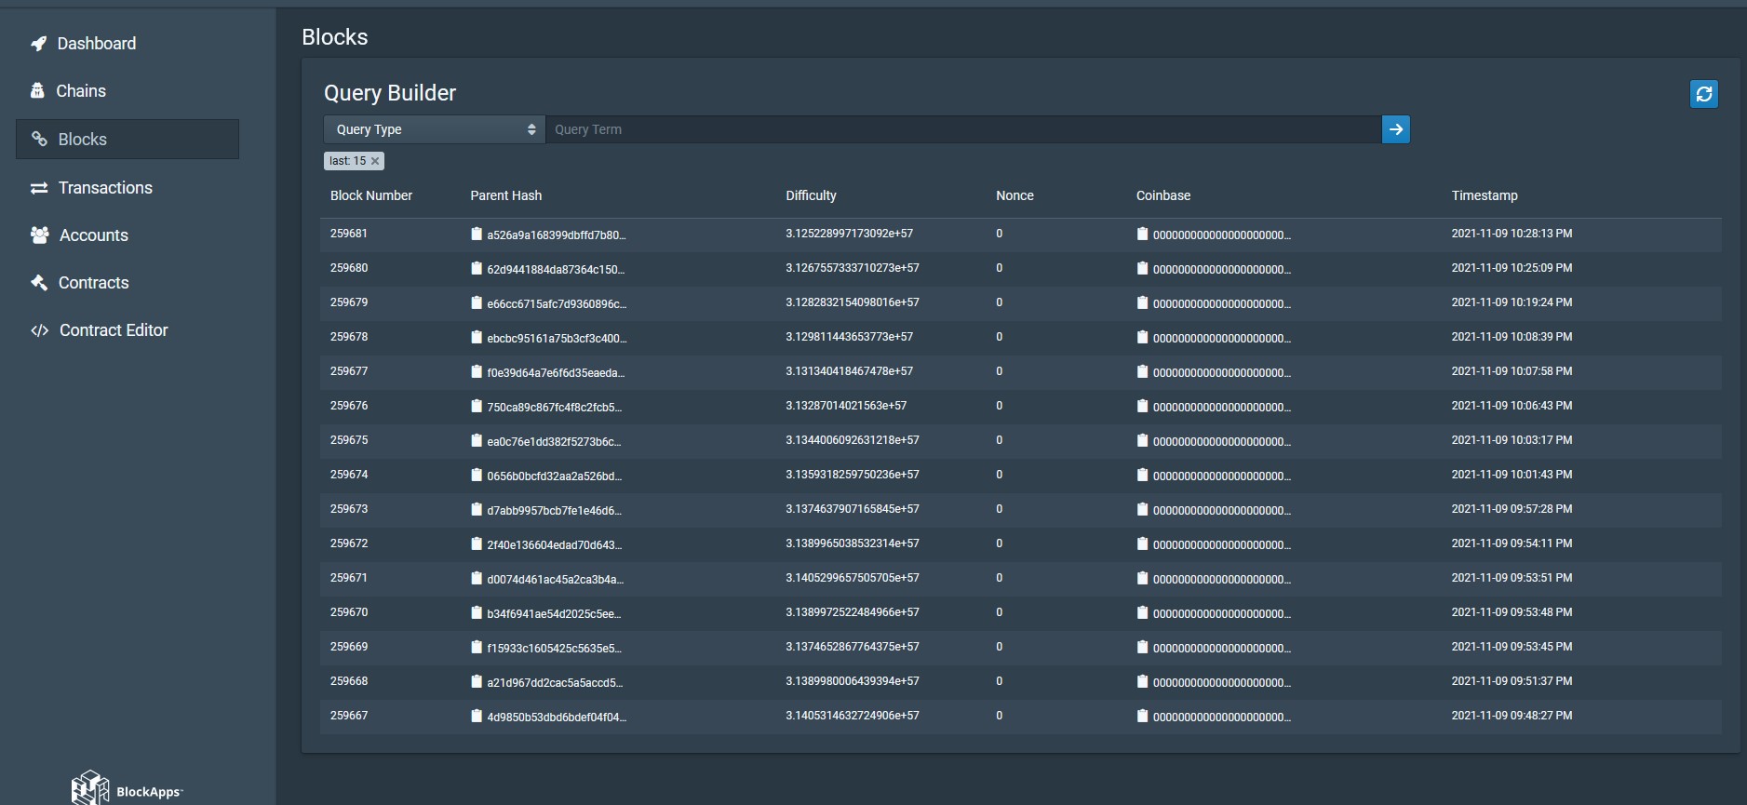Open Contracts page
Viewport: 1747px width, 805px height.
pos(94,283)
